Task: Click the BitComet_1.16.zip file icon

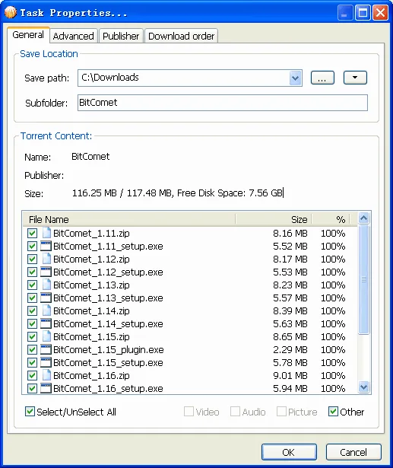Action: click(46, 375)
